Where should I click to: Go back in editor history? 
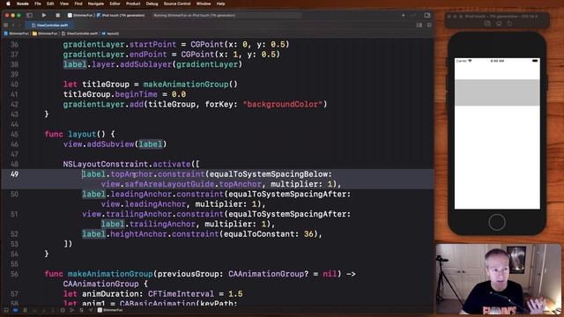click(13, 26)
